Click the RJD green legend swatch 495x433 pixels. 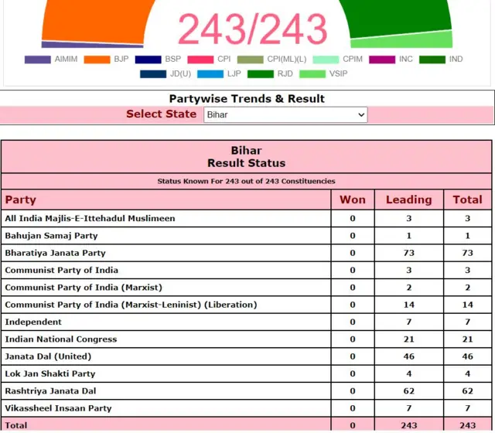click(261, 74)
